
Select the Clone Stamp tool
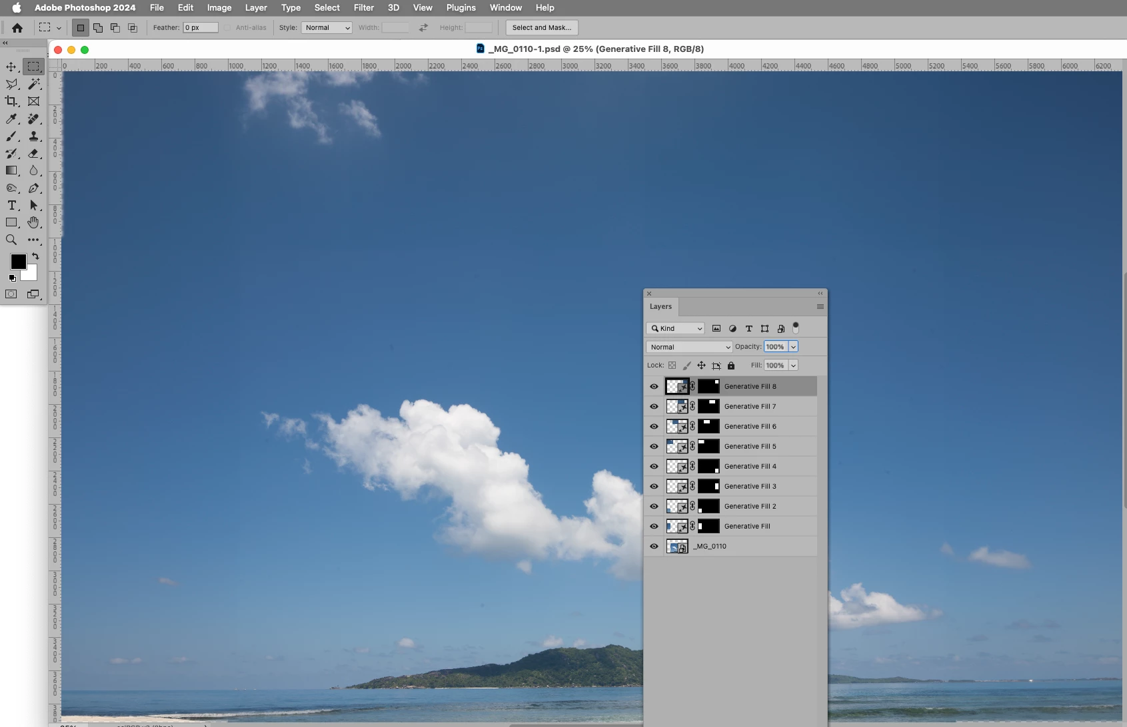coord(33,136)
